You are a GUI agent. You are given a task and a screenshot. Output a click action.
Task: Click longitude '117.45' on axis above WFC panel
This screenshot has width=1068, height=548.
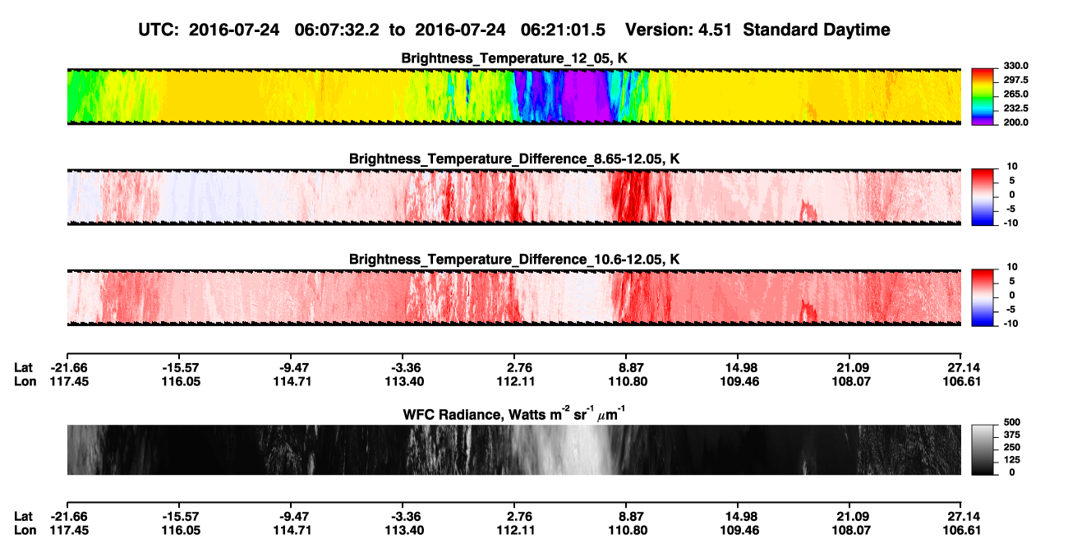[x=67, y=381]
